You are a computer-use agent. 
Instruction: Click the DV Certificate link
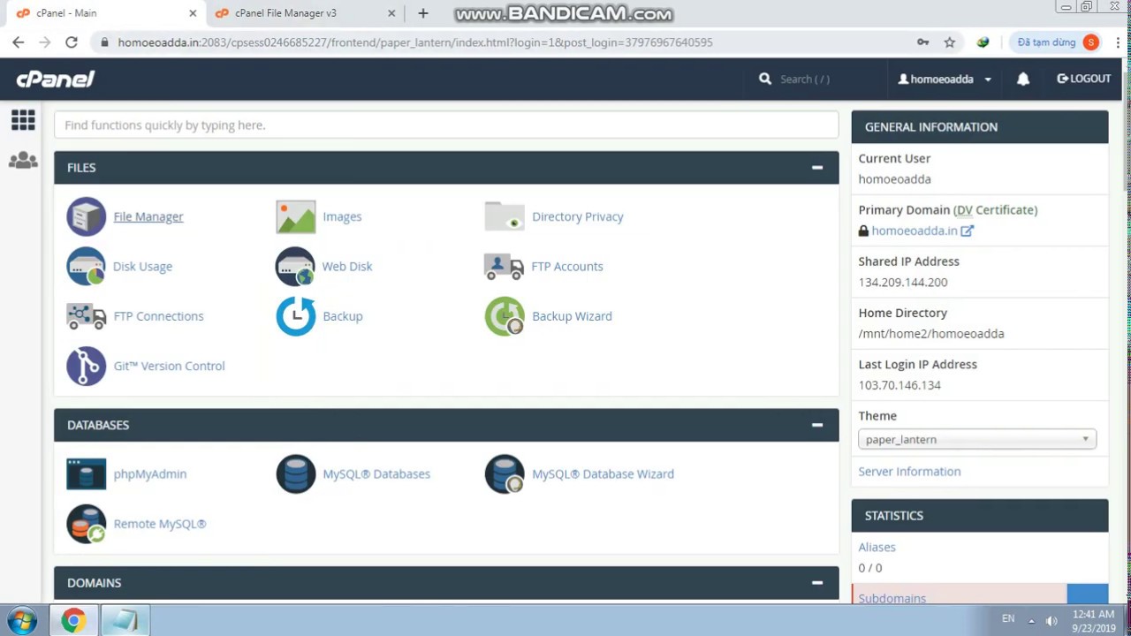(x=995, y=210)
